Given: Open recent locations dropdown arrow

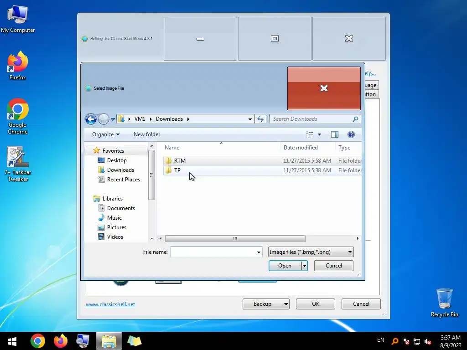Looking at the screenshot, I should [113, 119].
